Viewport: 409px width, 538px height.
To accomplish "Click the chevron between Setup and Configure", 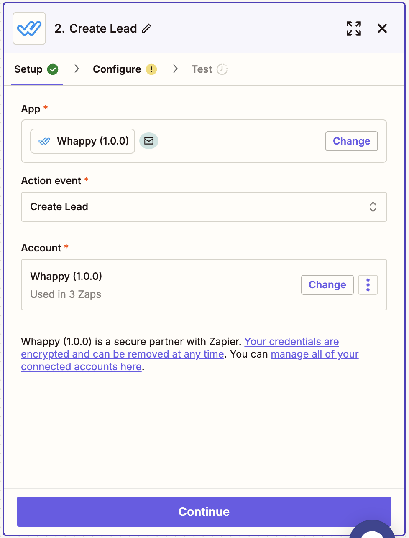I will (77, 69).
